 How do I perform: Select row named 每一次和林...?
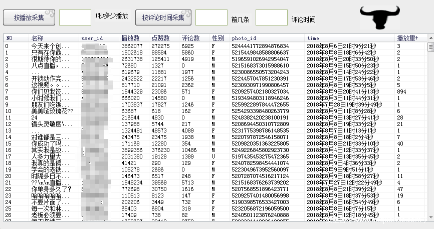(215, 208)
